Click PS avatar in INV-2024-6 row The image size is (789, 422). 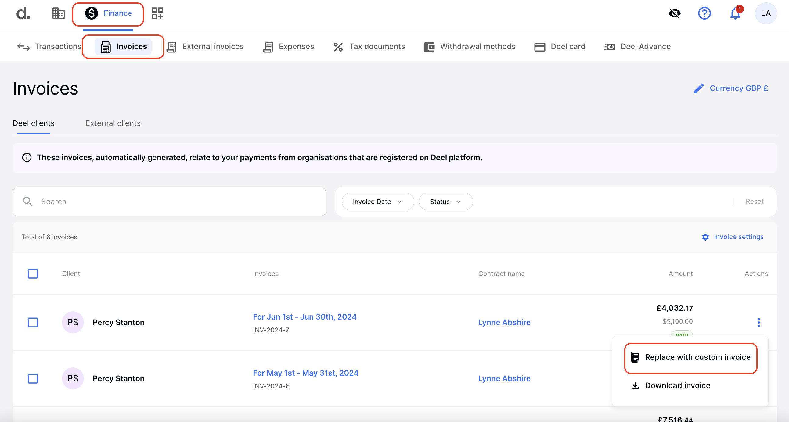pyautogui.click(x=73, y=378)
